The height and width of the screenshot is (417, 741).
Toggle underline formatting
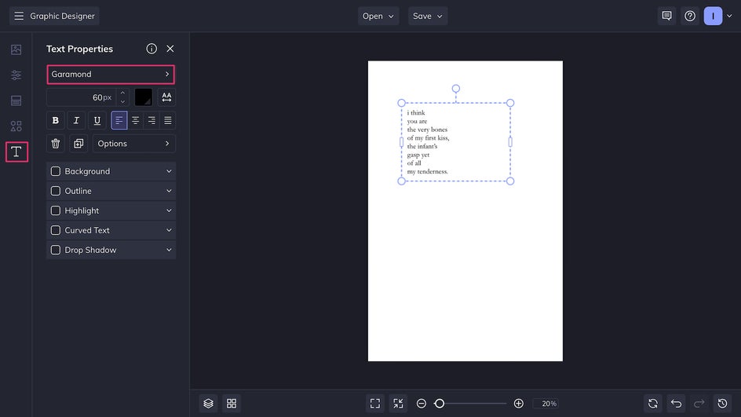click(97, 121)
